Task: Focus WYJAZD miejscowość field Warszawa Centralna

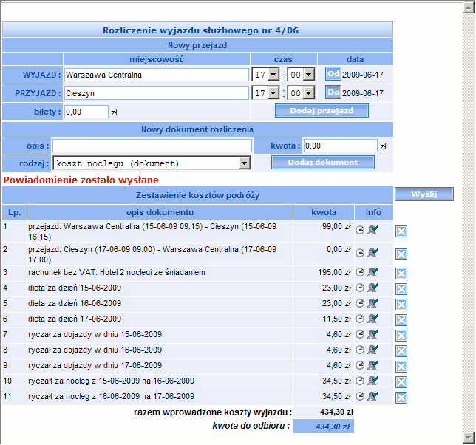Action: tap(157, 75)
